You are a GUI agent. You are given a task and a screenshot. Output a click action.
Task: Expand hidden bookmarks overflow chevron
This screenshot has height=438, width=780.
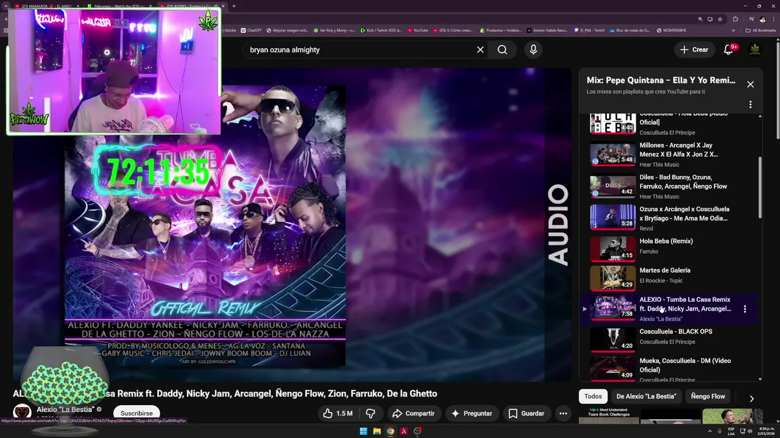(x=733, y=30)
